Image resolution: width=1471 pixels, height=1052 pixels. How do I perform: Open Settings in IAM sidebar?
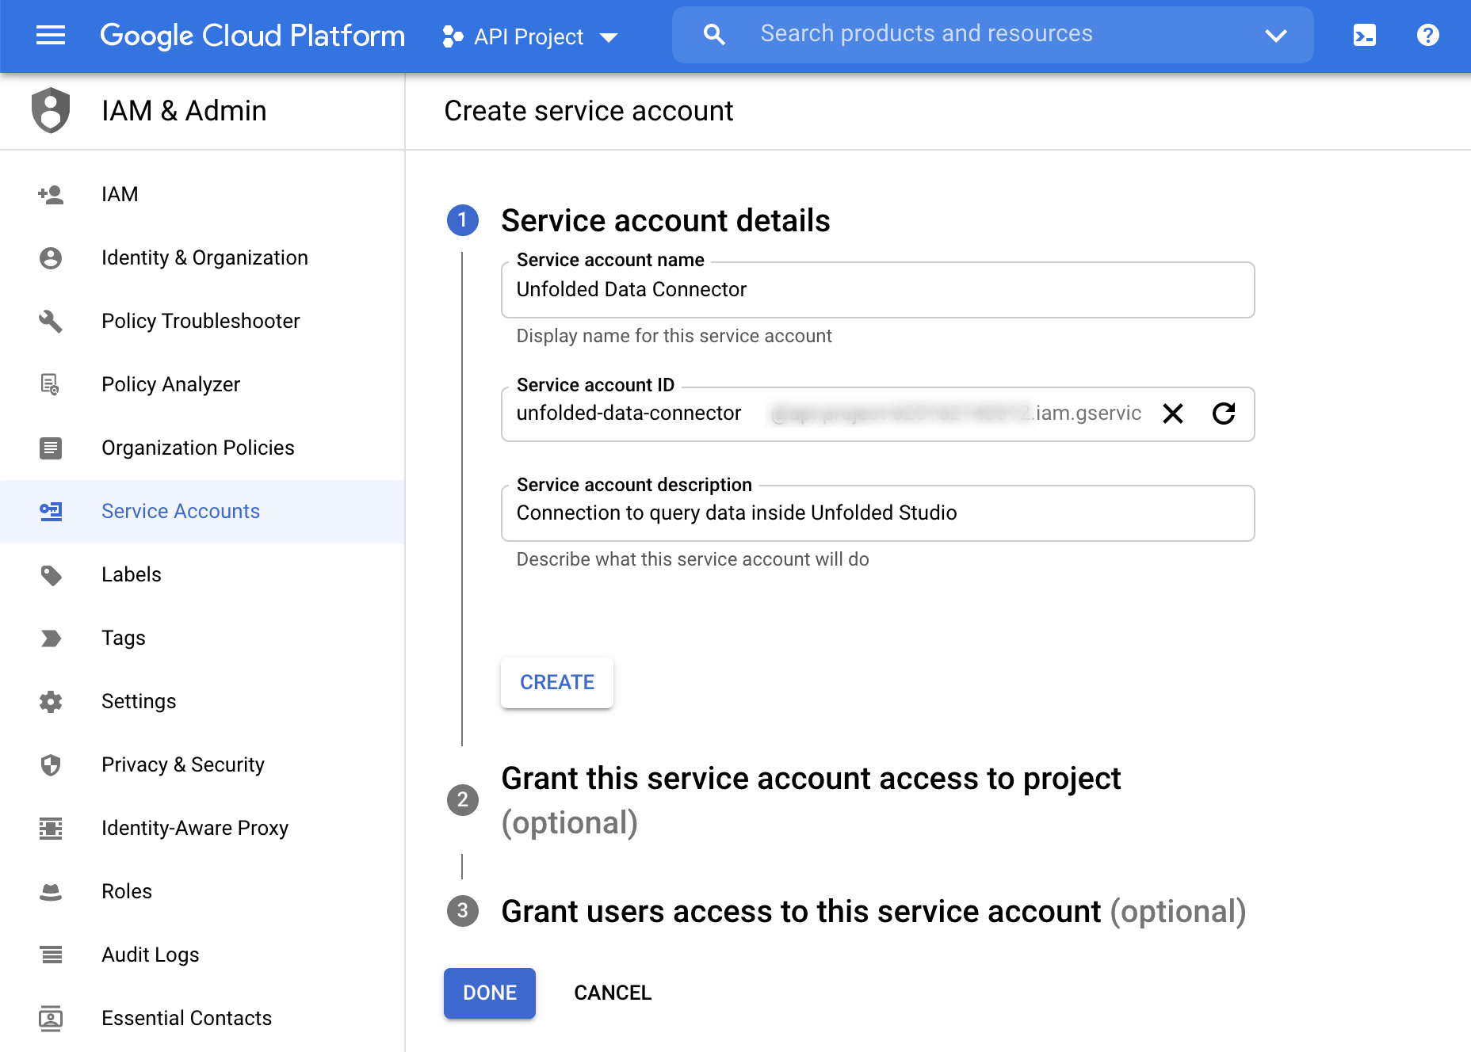coord(202,701)
